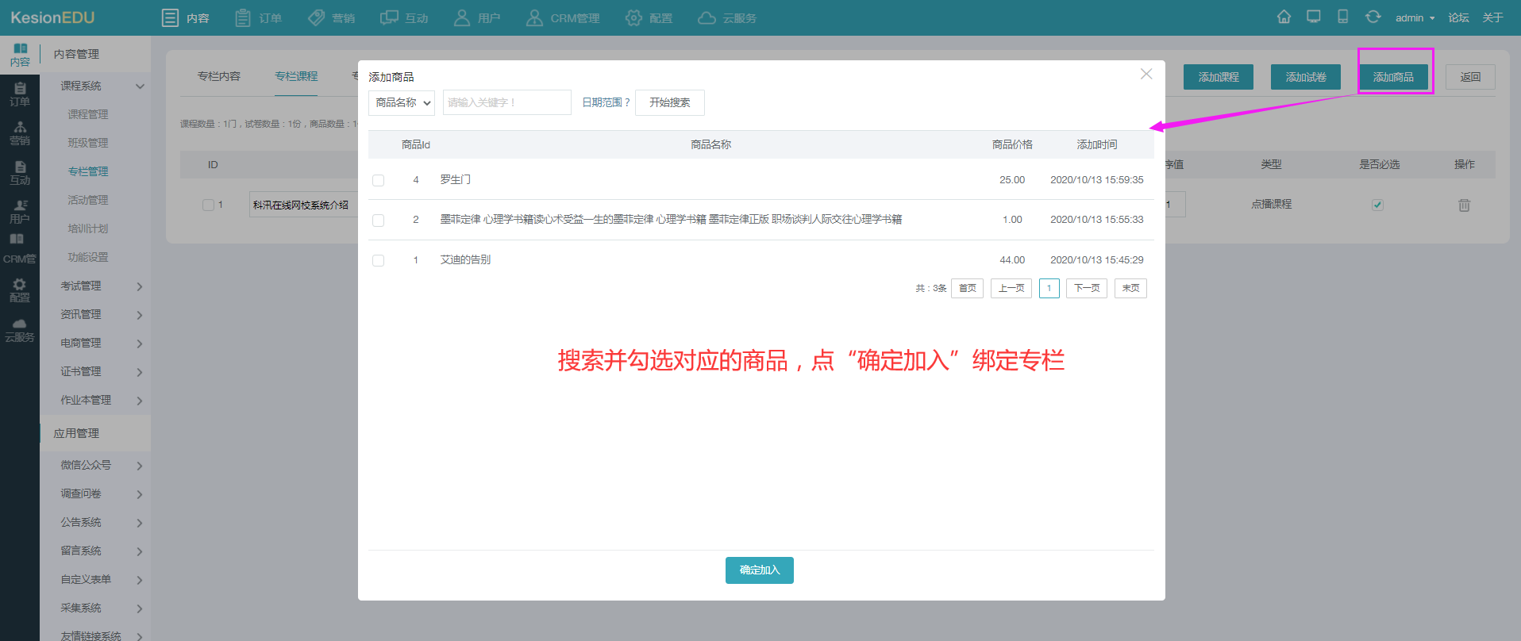Click the 添加课程 button
Screen dimensions: 1521x641
1219,77
